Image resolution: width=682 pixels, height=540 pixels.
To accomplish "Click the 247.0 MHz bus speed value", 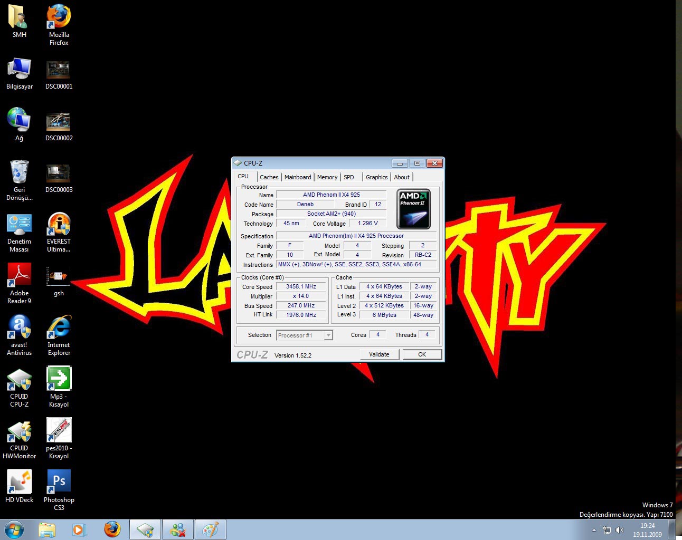I will (x=301, y=305).
